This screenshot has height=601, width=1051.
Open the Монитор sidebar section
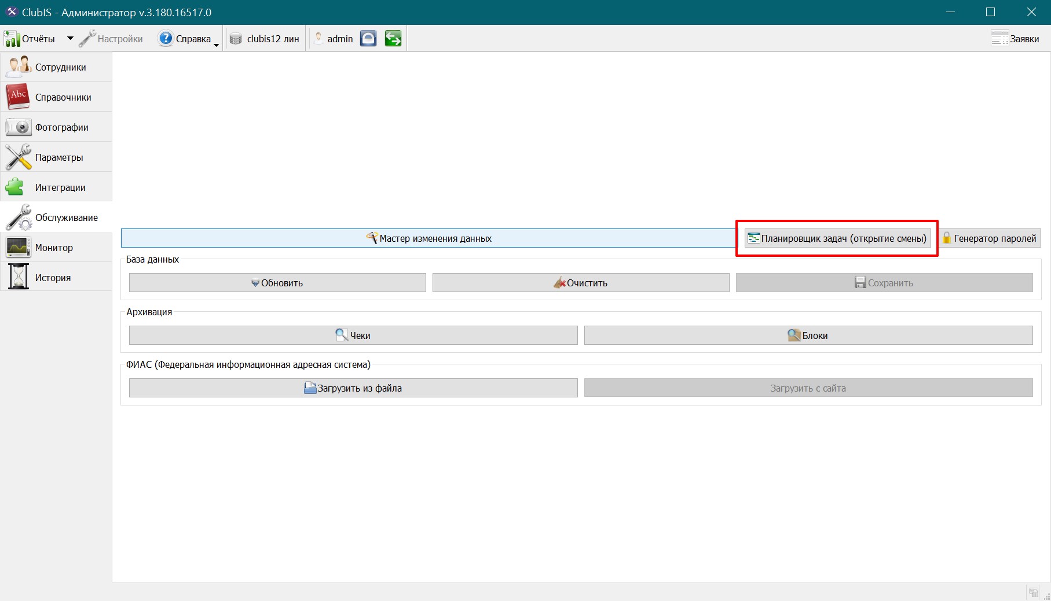56,248
